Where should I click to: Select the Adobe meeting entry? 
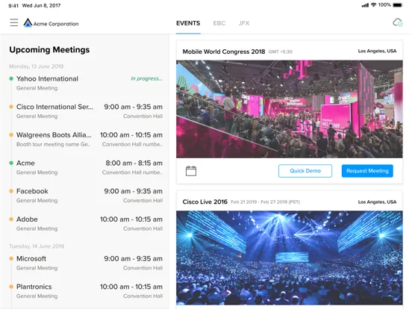click(86, 224)
